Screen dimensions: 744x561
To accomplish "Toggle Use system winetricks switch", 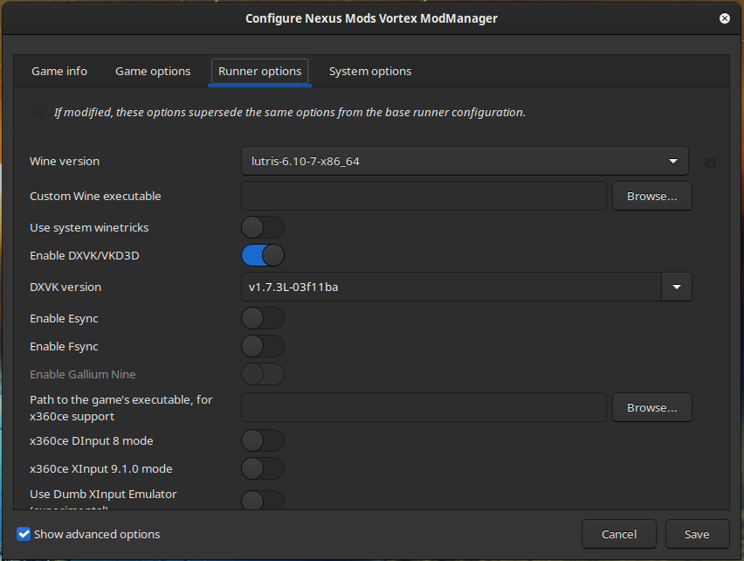I will point(263,227).
